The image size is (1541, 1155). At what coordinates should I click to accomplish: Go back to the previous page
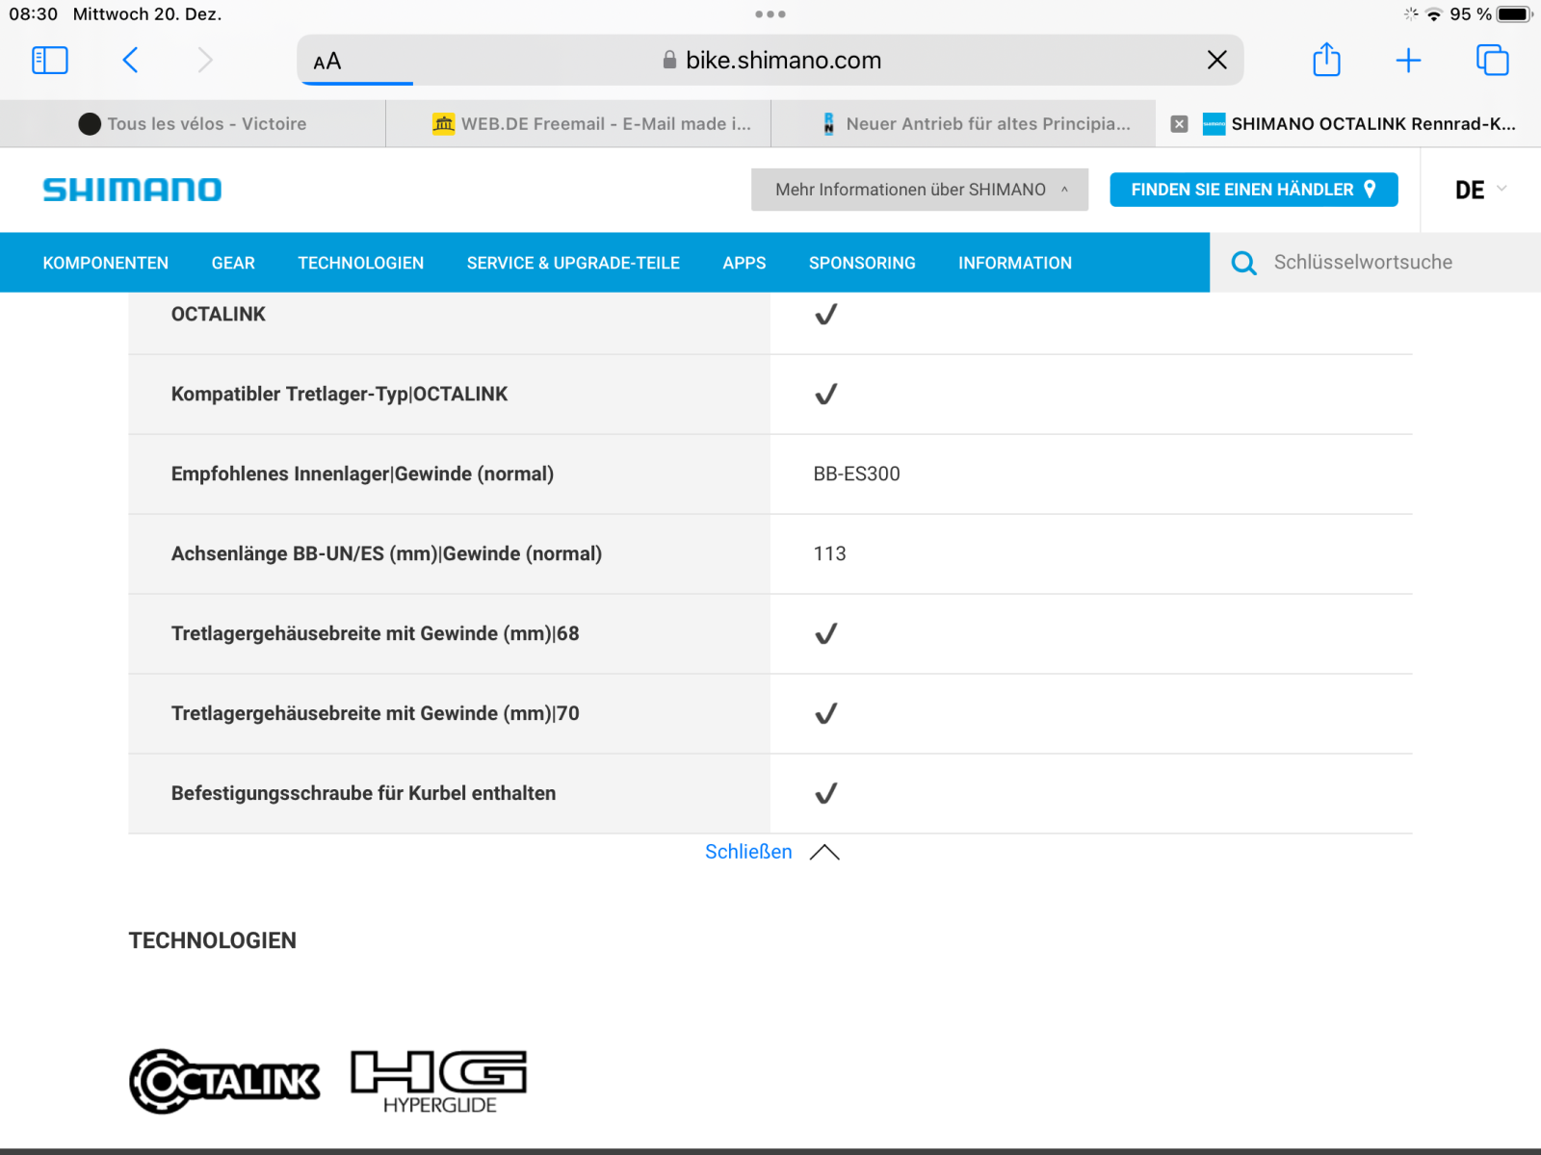(131, 61)
